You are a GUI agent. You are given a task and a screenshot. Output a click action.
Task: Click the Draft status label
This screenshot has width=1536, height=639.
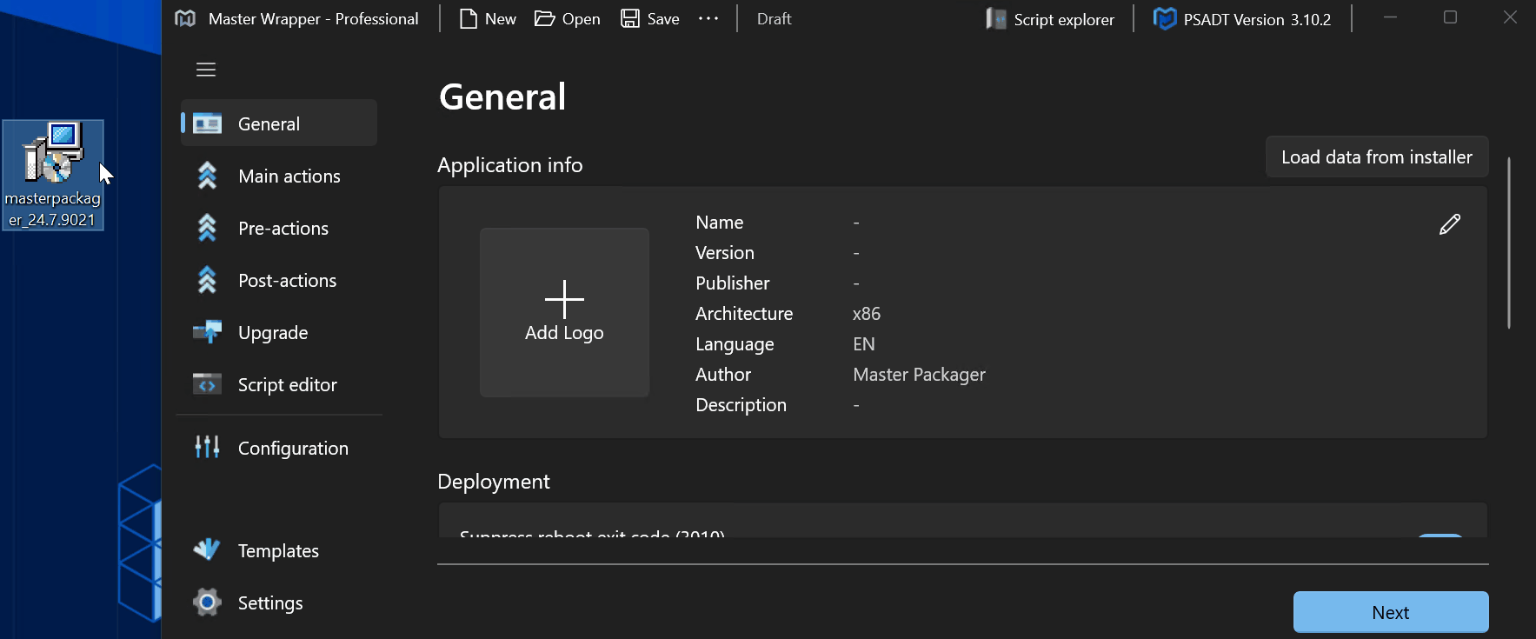point(774,19)
